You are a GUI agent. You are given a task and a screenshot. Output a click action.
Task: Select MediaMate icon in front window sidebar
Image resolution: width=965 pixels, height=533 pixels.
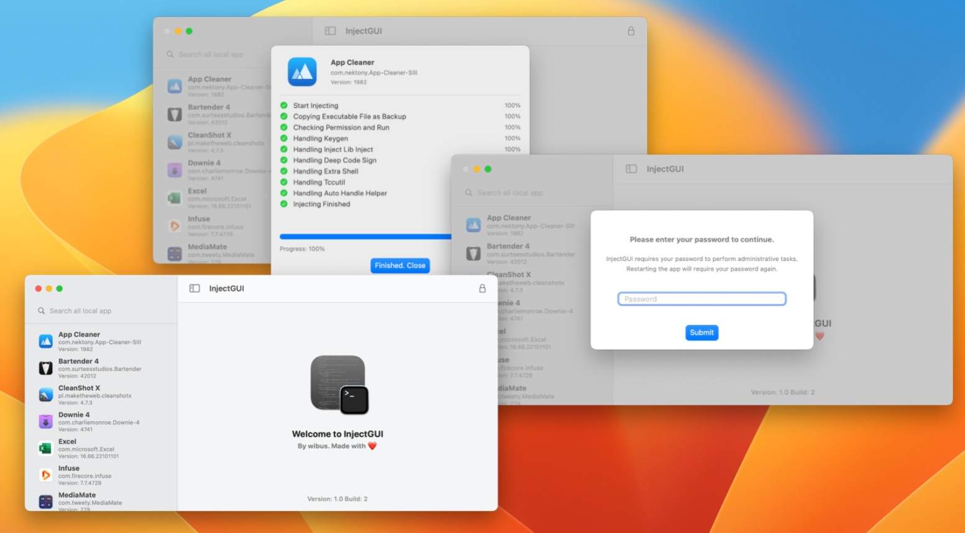pyautogui.click(x=45, y=502)
